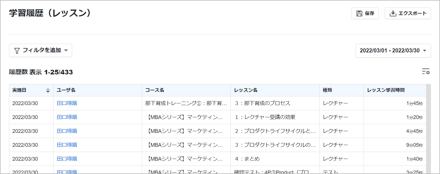Open the date range 2022/03/01 - 2022/03/30 dropdown

coord(393,51)
